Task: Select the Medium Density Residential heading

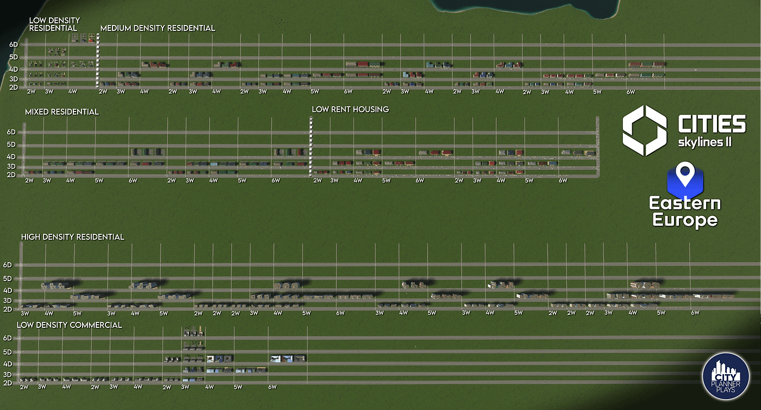Action: [158, 28]
